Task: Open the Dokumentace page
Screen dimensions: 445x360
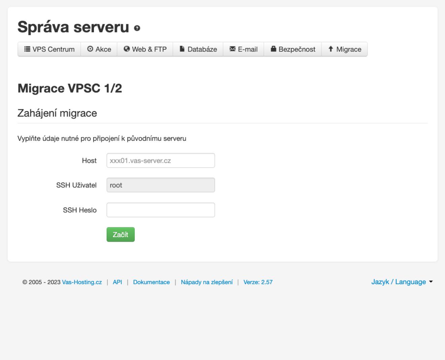Action: 151,282
